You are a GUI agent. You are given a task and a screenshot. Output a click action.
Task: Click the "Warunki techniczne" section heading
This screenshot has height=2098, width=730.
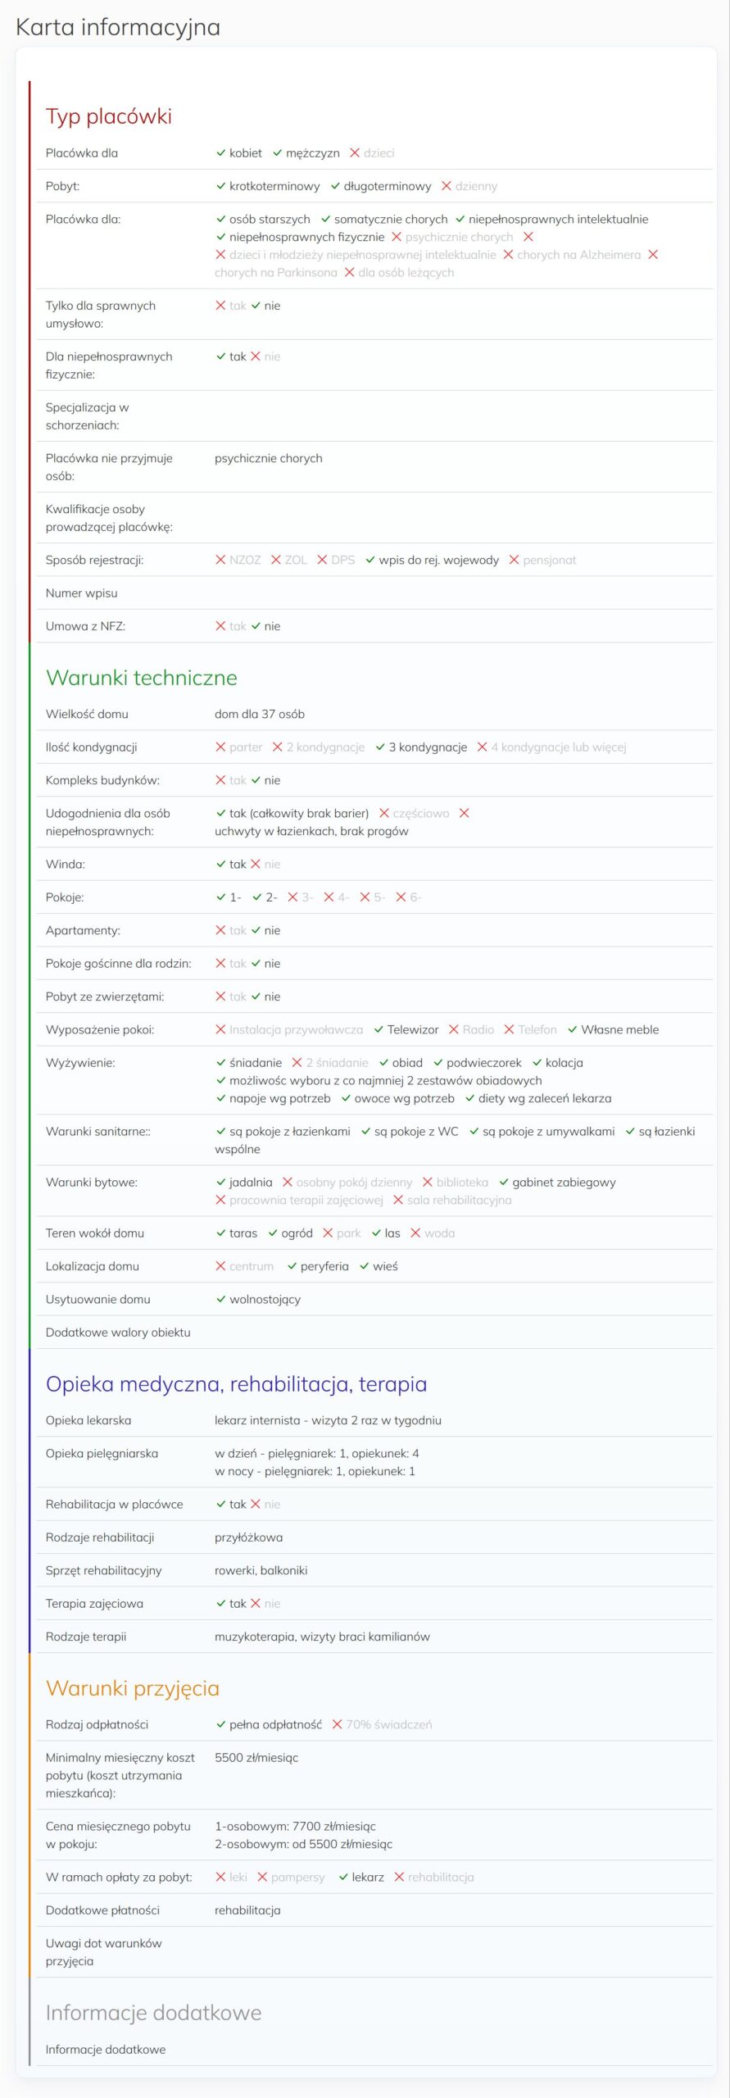[142, 678]
